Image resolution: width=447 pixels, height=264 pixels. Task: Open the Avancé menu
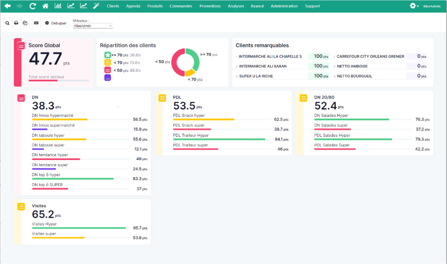257,6
